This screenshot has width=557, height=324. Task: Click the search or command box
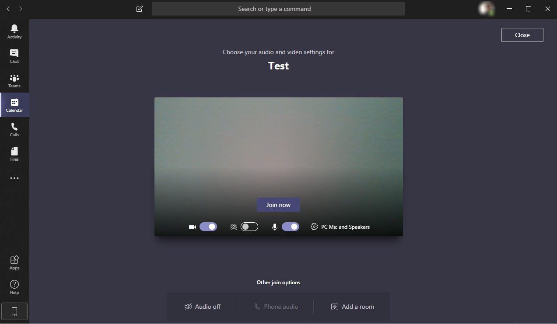tap(278, 9)
